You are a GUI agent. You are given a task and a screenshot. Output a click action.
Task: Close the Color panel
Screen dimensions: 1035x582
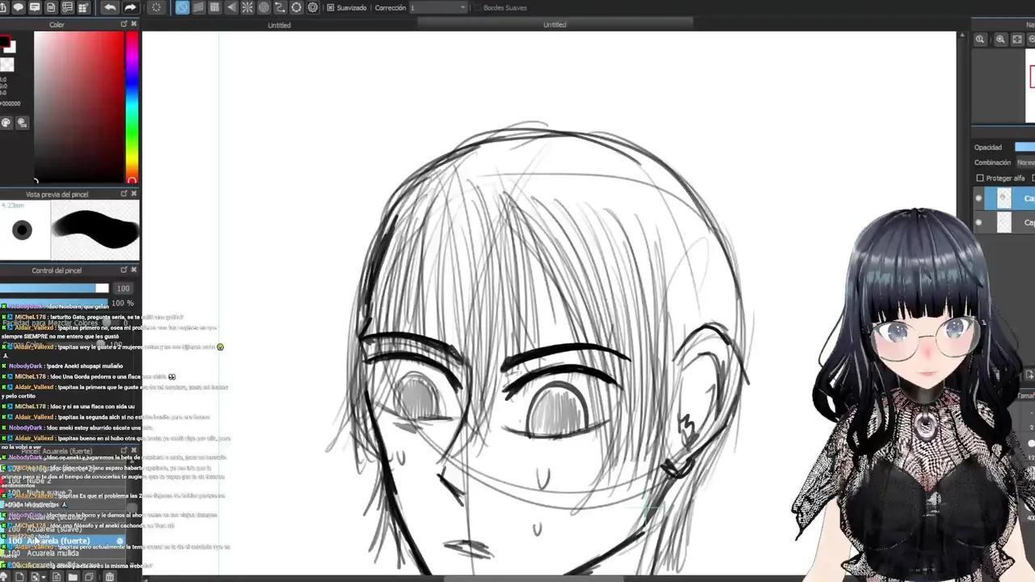(134, 24)
